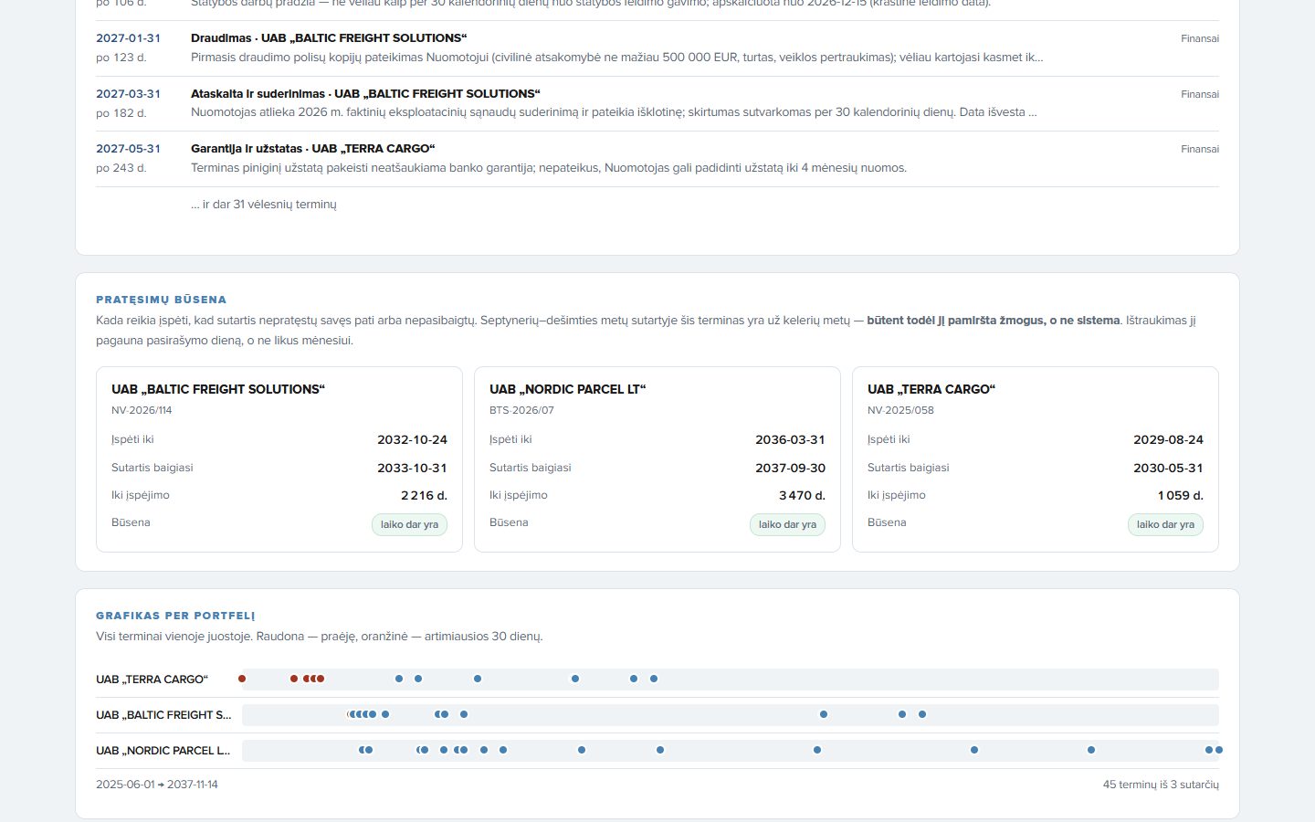Click the Finansai tag on the Garantija row
The image size is (1315, 822).
click(x=1199, y=149)
